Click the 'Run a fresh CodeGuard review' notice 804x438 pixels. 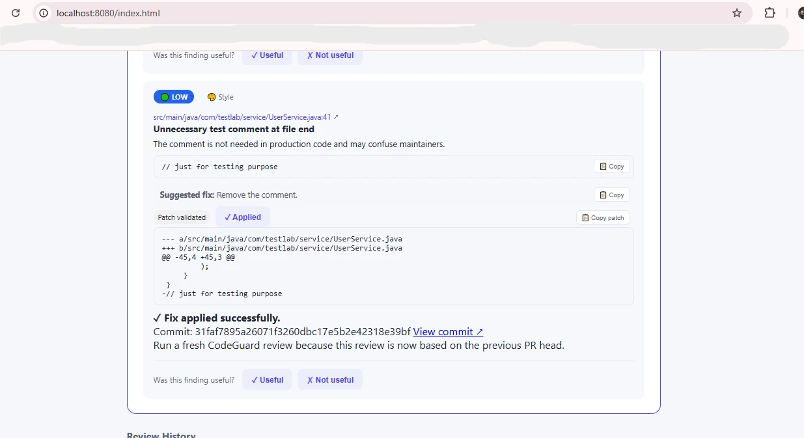(x=359, y=346)
